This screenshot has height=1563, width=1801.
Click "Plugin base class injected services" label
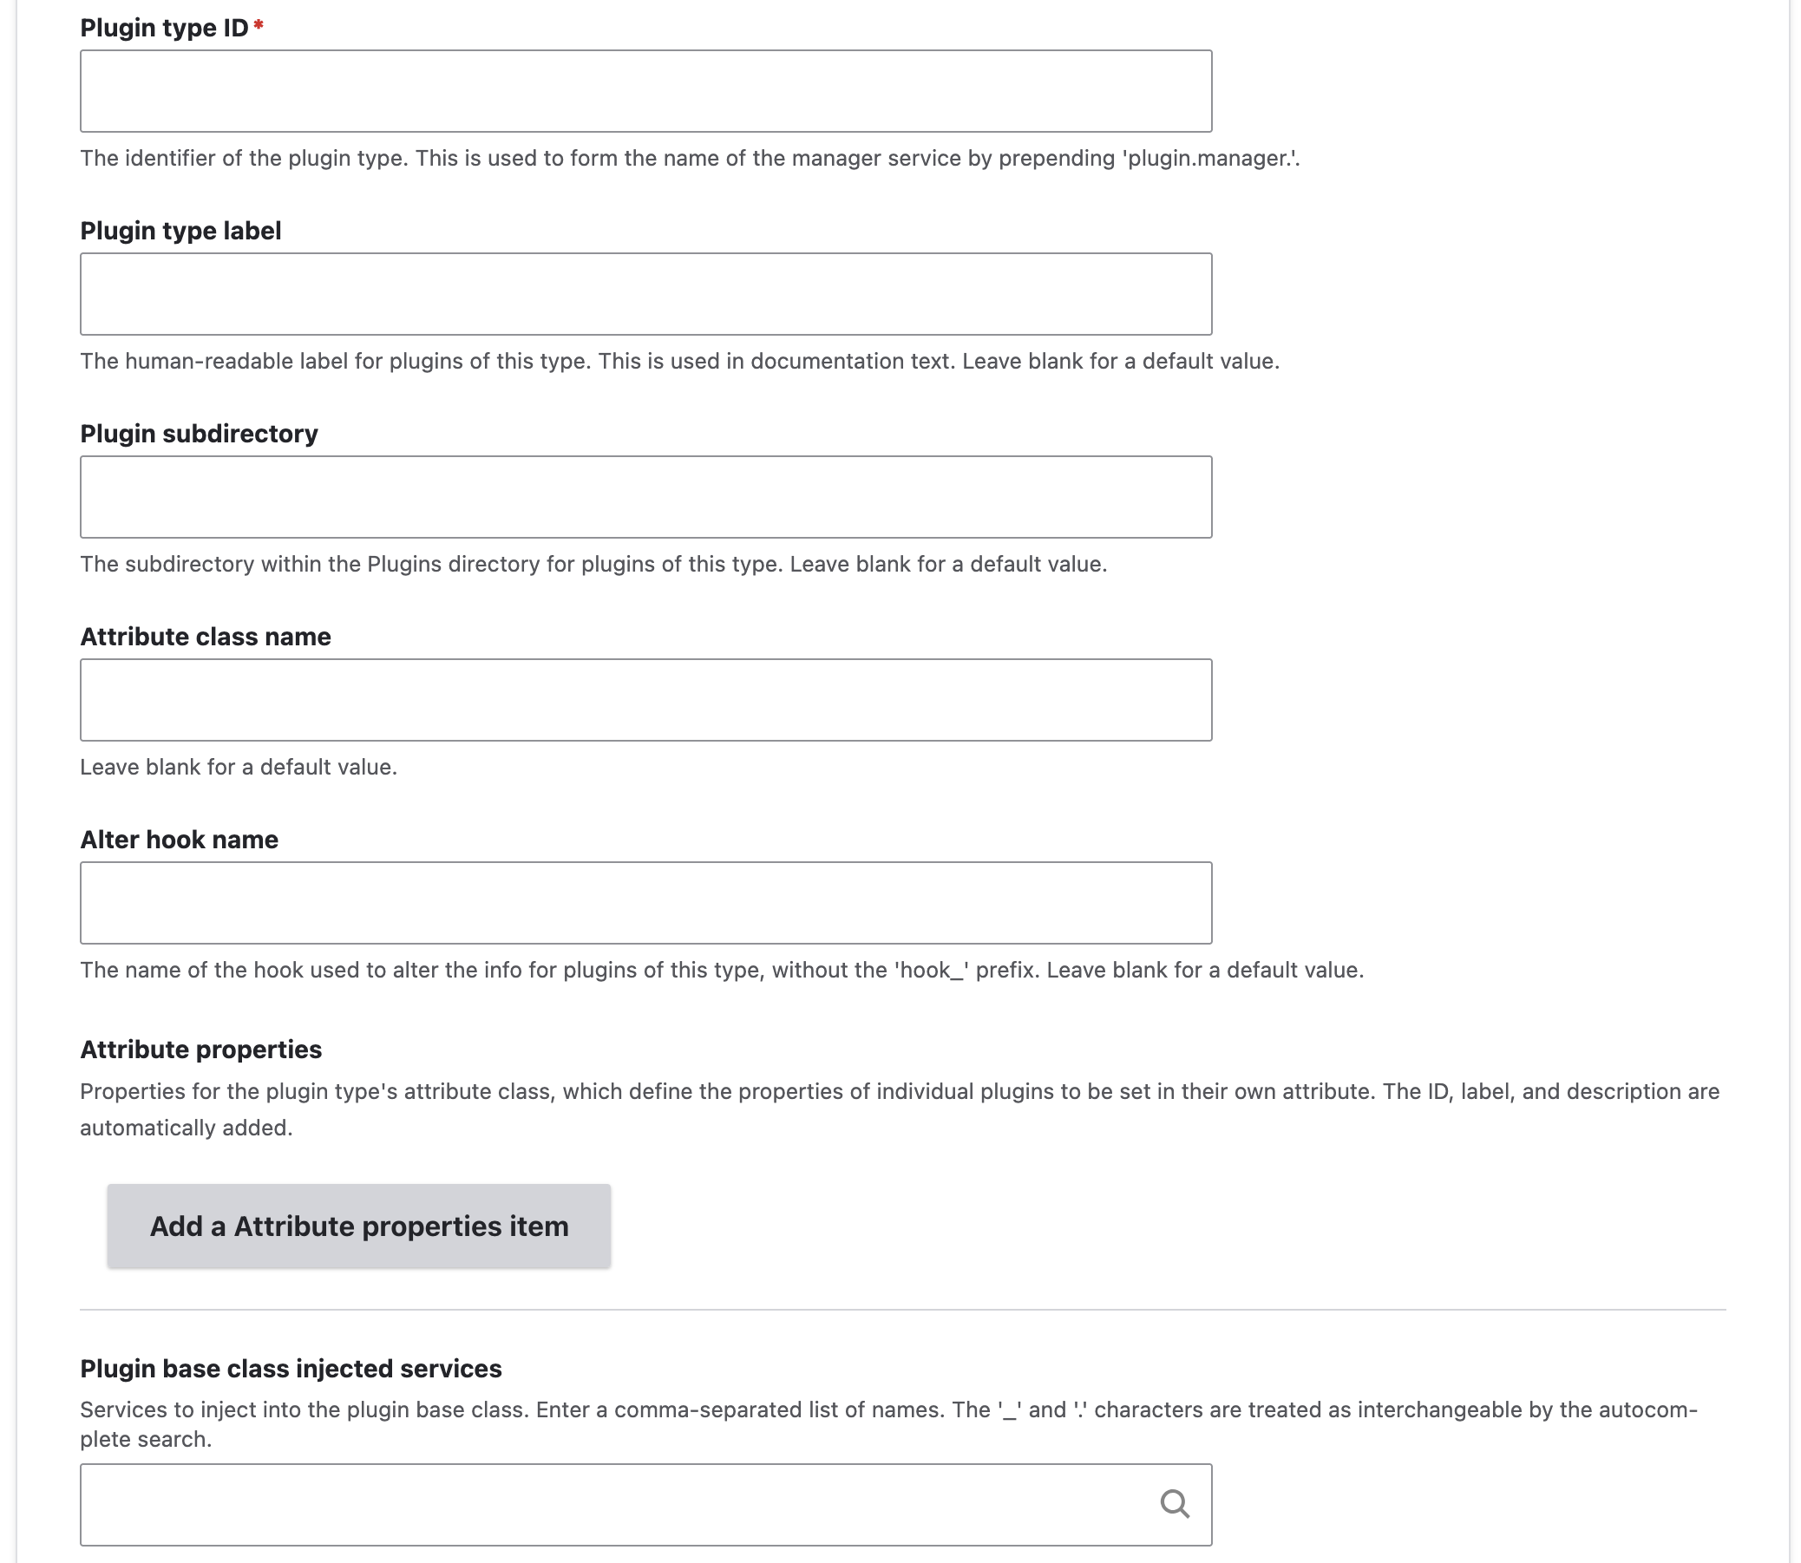coord(291,1369)
